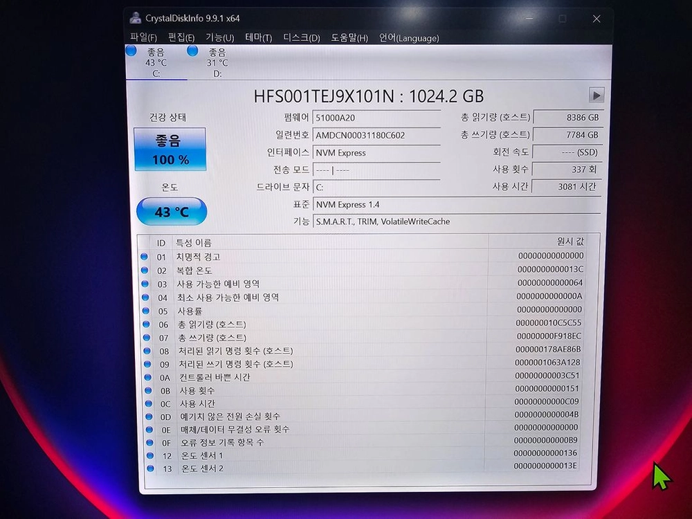Screen dimensions: 692x519
Task: Open the 편집(E) menu
Action: click(x=181, y=37)
